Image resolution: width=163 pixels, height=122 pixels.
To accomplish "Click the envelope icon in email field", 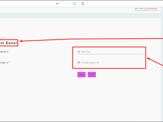I will tap(79, 63).
